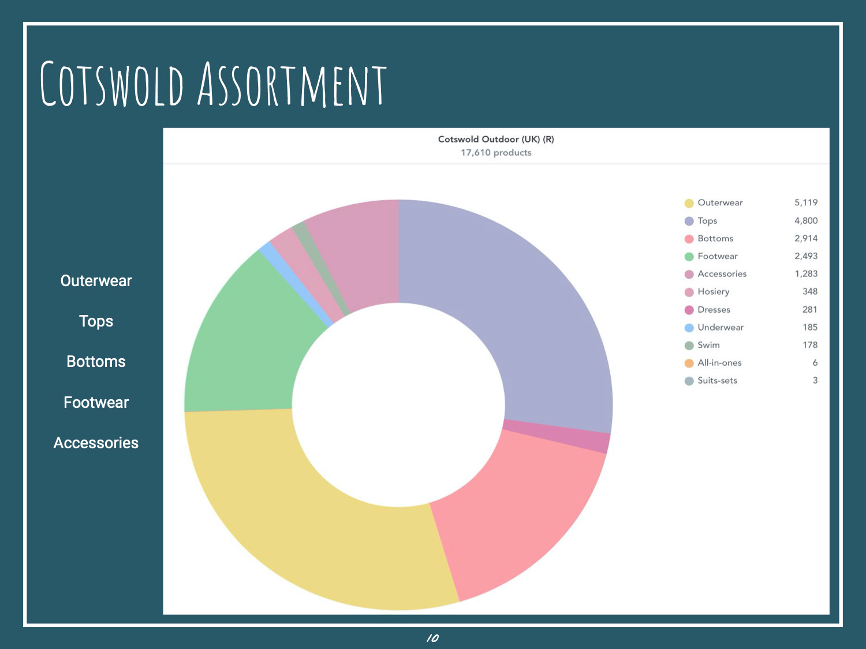The width and height of the screenshot is (866, 649).
Task: Click the pink Bottoms legend dot
Action: click(x=689, y=239)
